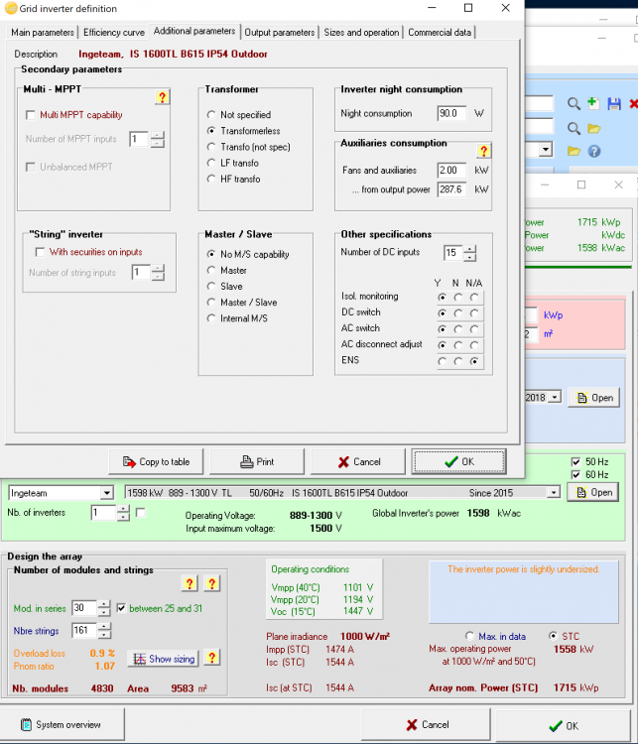638x744 pixels.
Task: Click Print button
Action: coord(257,461)
